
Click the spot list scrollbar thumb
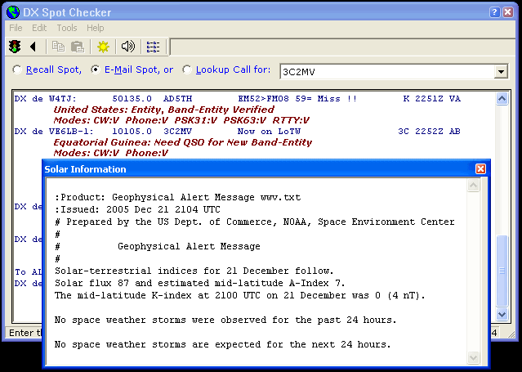502,271
